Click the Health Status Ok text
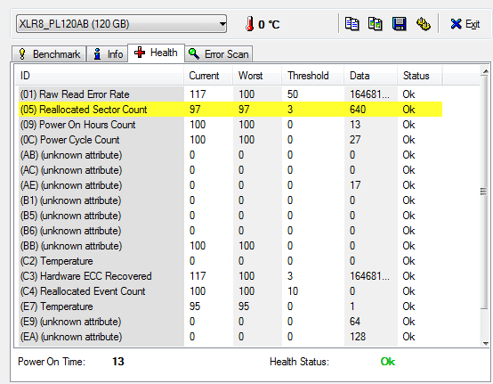The height and width of the screenshot is (384, 493). pos(388,362)
